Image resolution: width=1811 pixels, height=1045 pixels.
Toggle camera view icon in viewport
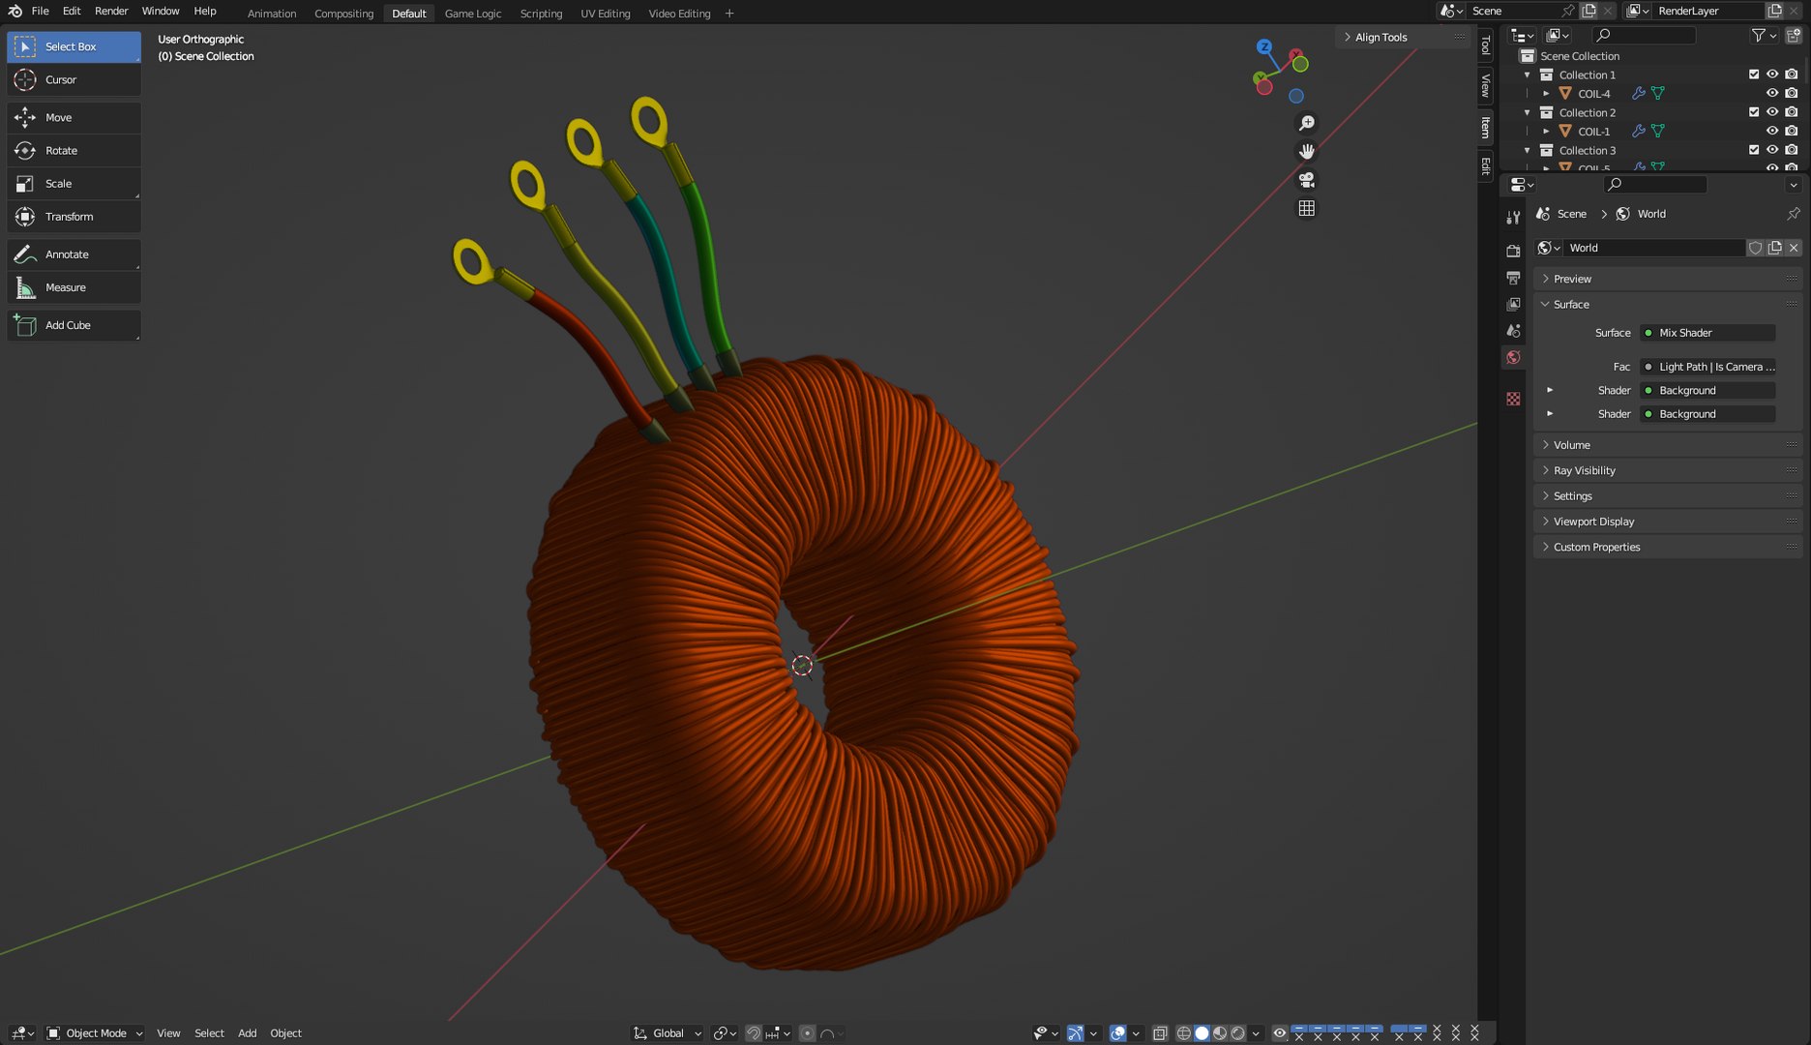1306,180
